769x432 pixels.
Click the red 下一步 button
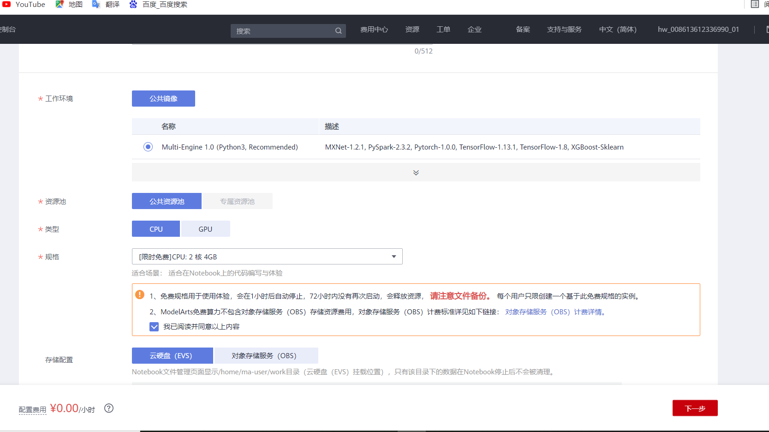pyautogui.click(x=695, y=408)
